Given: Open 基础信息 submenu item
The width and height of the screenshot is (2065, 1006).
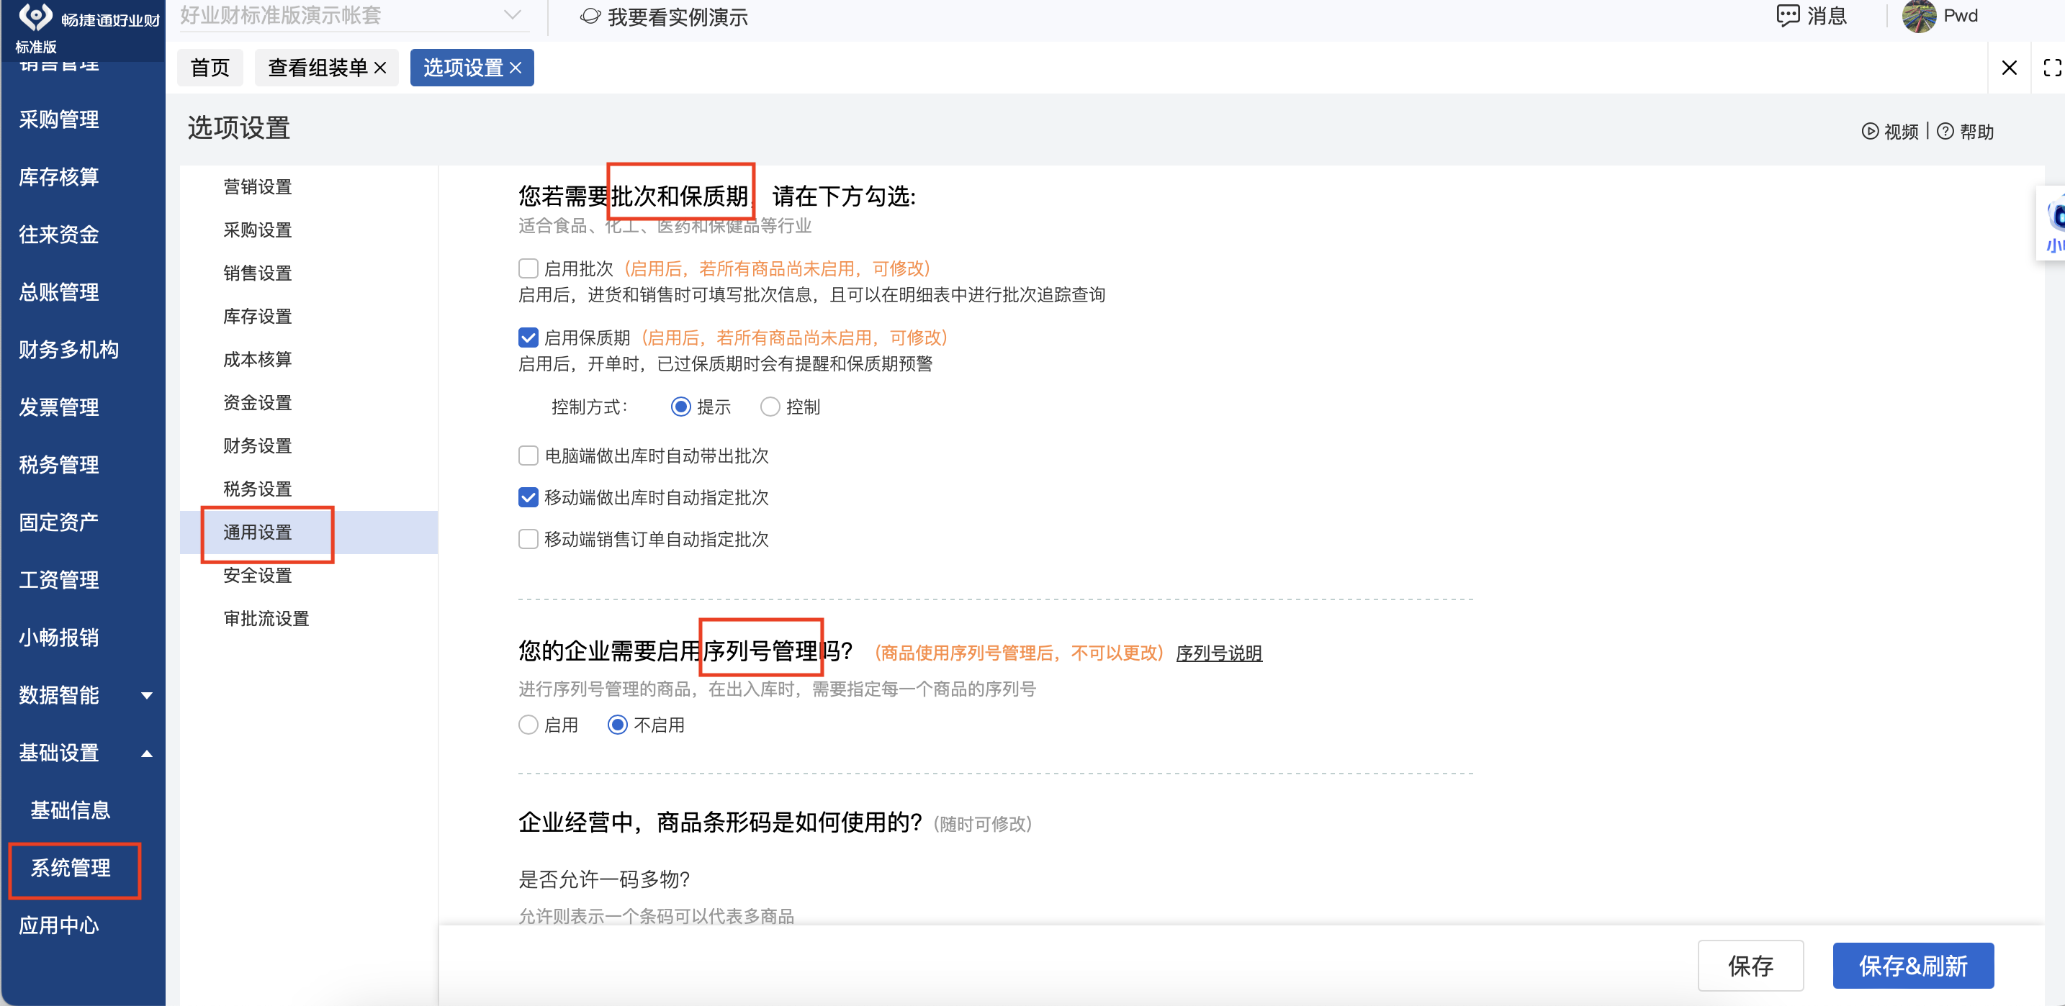Looking at the screenshot, I should pyautogui.click(x=71, y=810).
